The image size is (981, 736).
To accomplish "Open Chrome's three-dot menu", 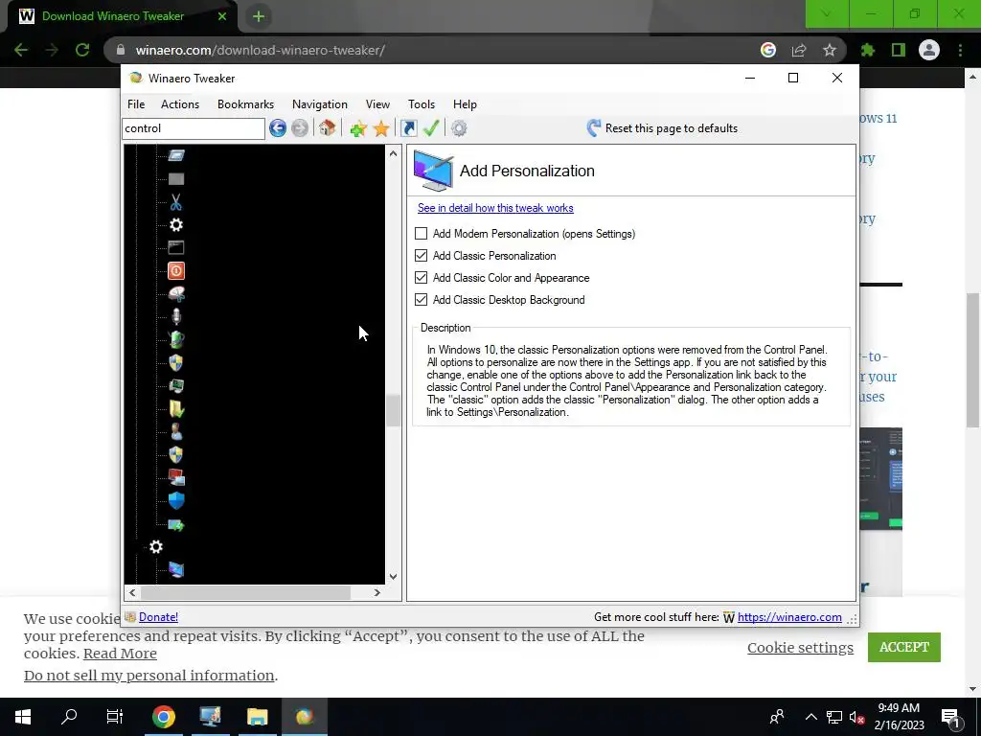I will (x=960, y=50).
